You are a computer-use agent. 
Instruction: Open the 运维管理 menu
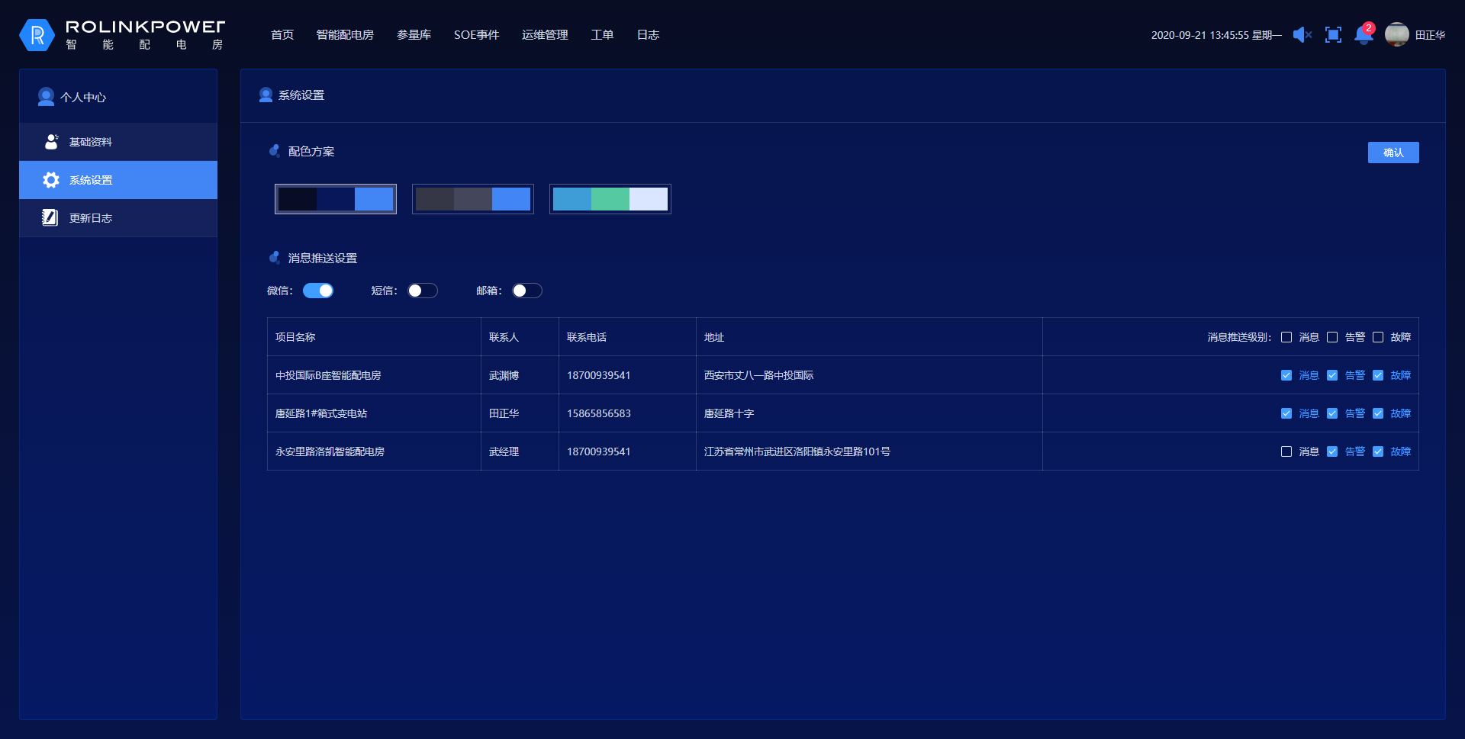point(545,35)
